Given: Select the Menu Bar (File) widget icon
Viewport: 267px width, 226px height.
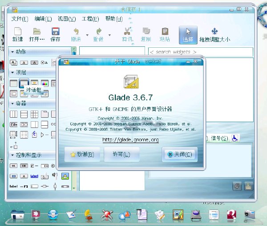Looking at the screenshot, I should pyautogui.click(x=14, y=124).
